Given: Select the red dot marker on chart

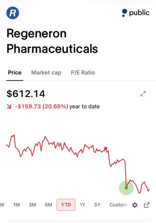Looking at the screenshot, I should (106, 149).
